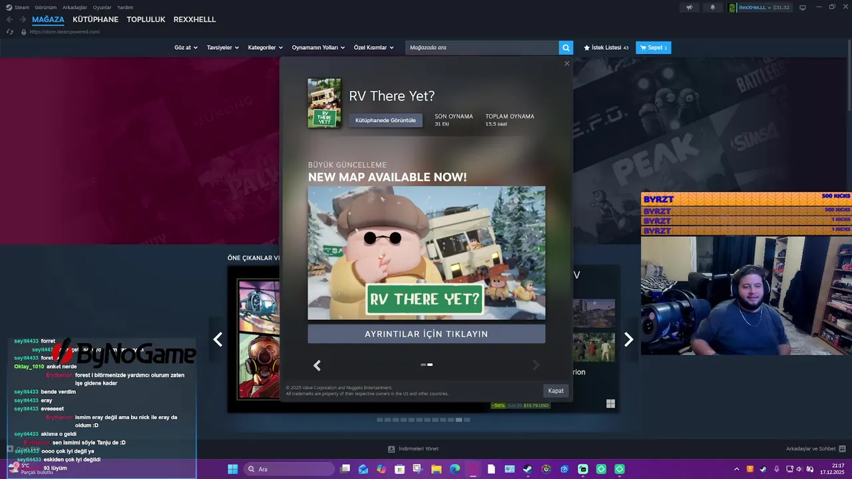
Task: Open Task View on the taskbar
Action: pyautogui.click(x=345, y=469)
